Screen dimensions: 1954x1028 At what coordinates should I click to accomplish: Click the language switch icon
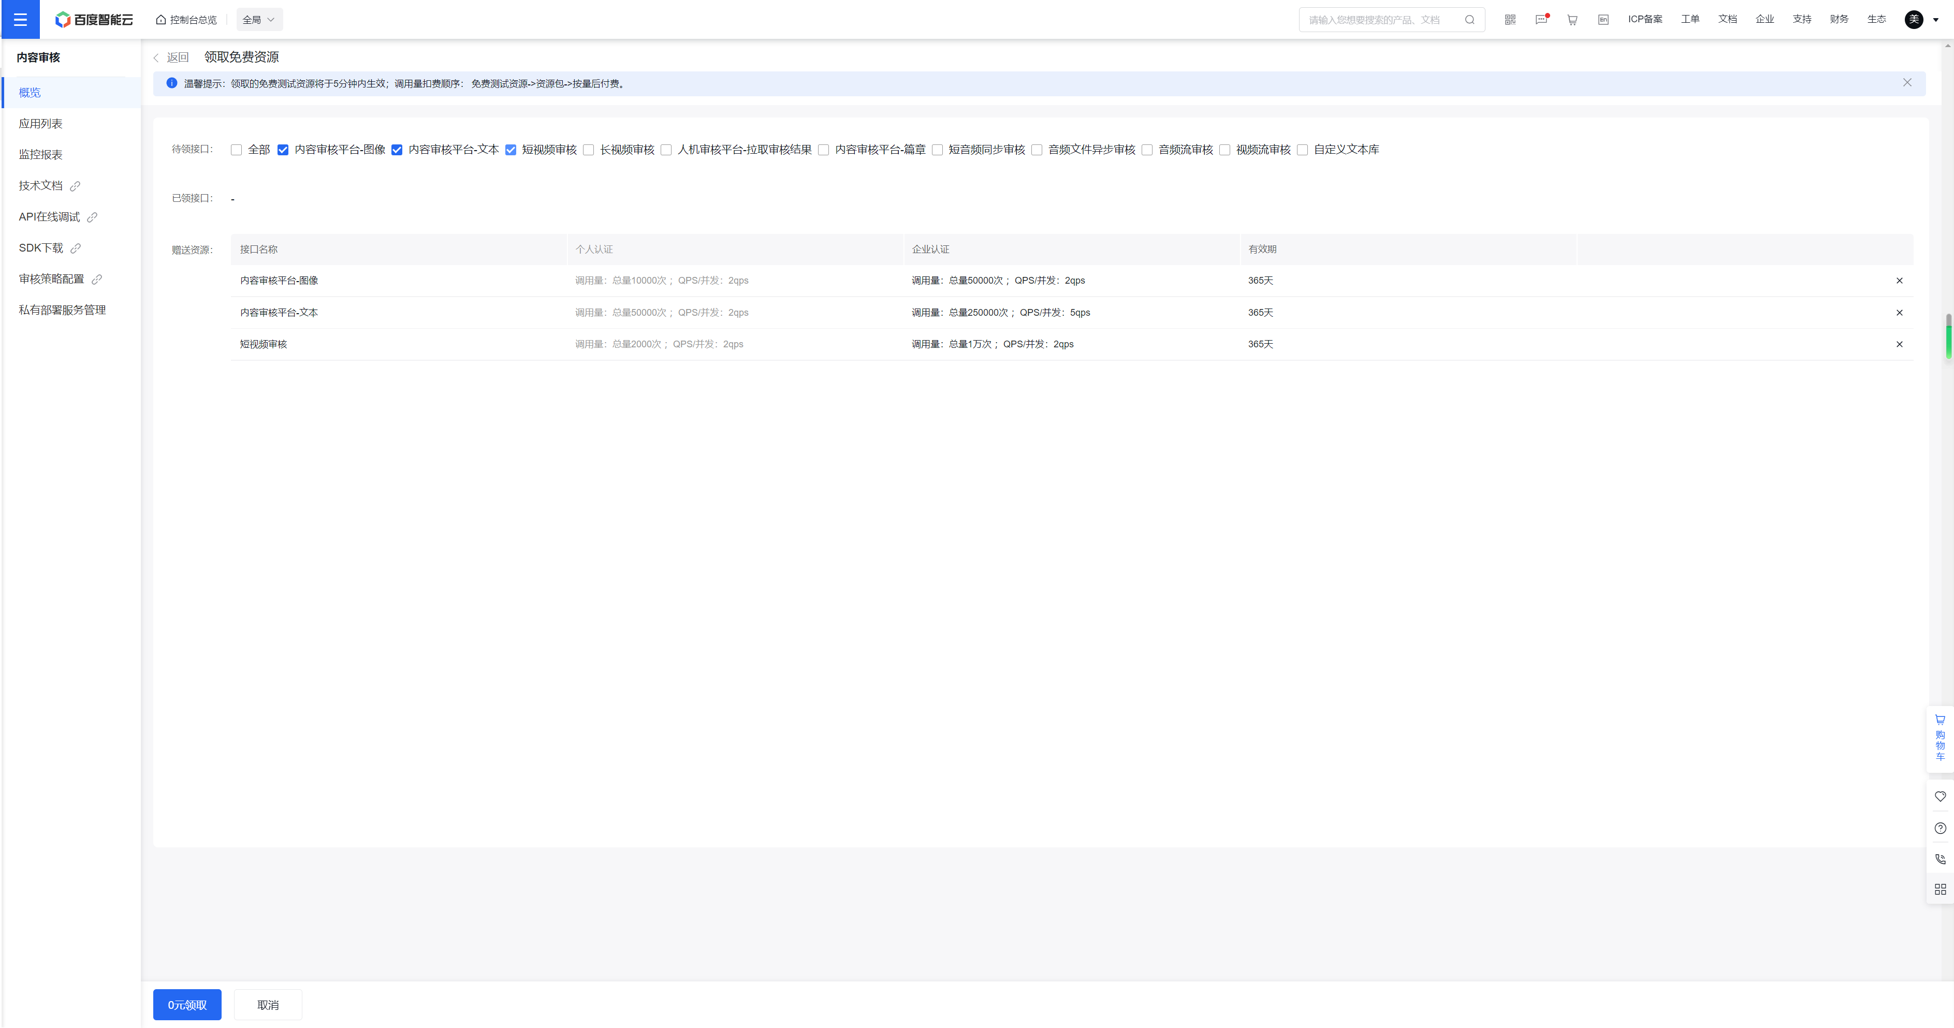[1603, 20]
